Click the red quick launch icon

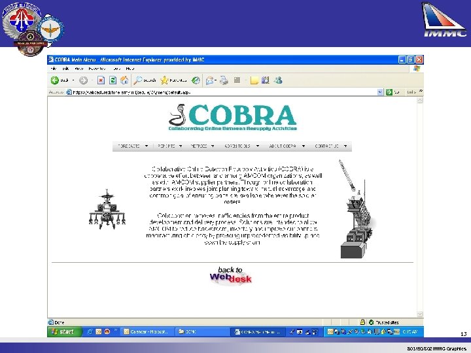point(107,331)
